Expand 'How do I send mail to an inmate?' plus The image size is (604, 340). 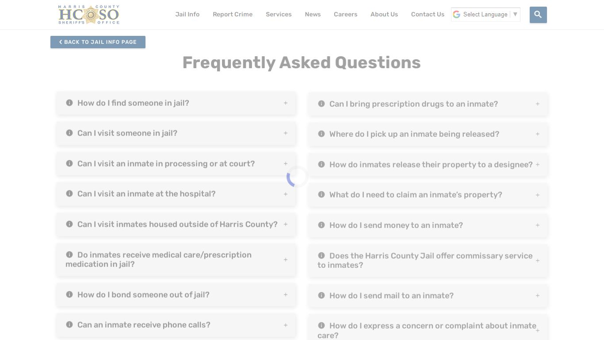[x=538, y=295]
